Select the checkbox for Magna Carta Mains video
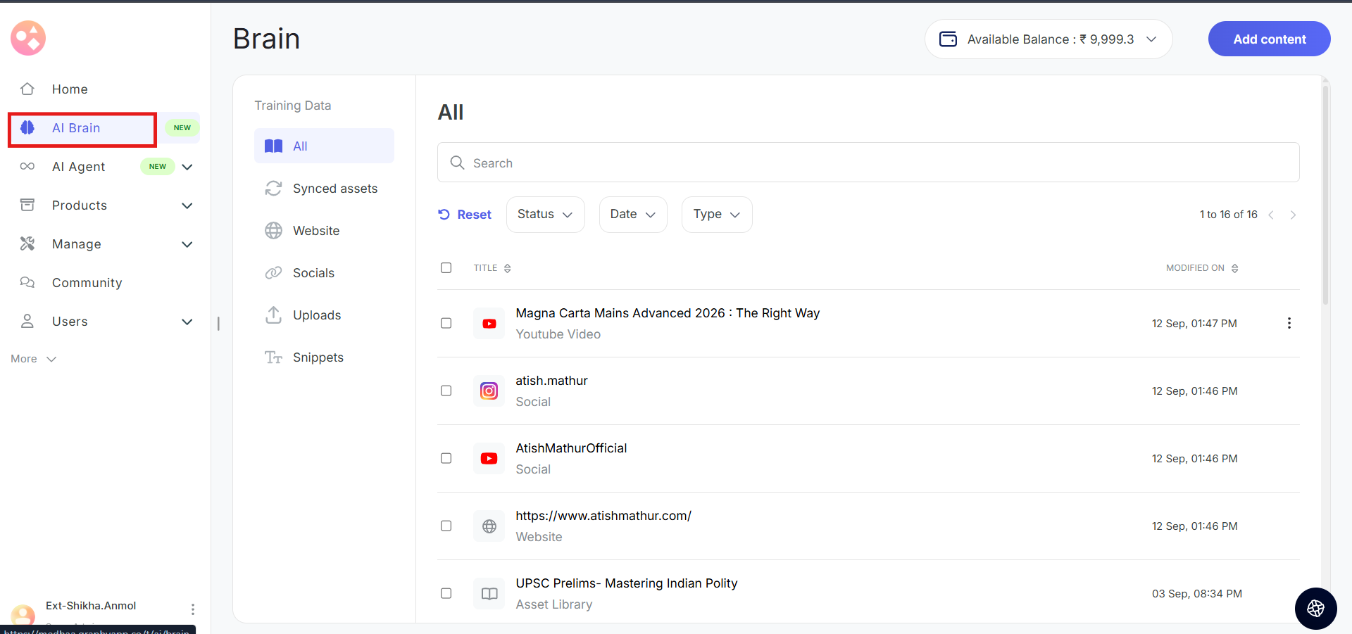1352x634 pixels. pos(446,323)
